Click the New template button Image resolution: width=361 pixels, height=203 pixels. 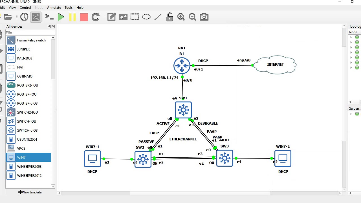[x=30, y=192]
